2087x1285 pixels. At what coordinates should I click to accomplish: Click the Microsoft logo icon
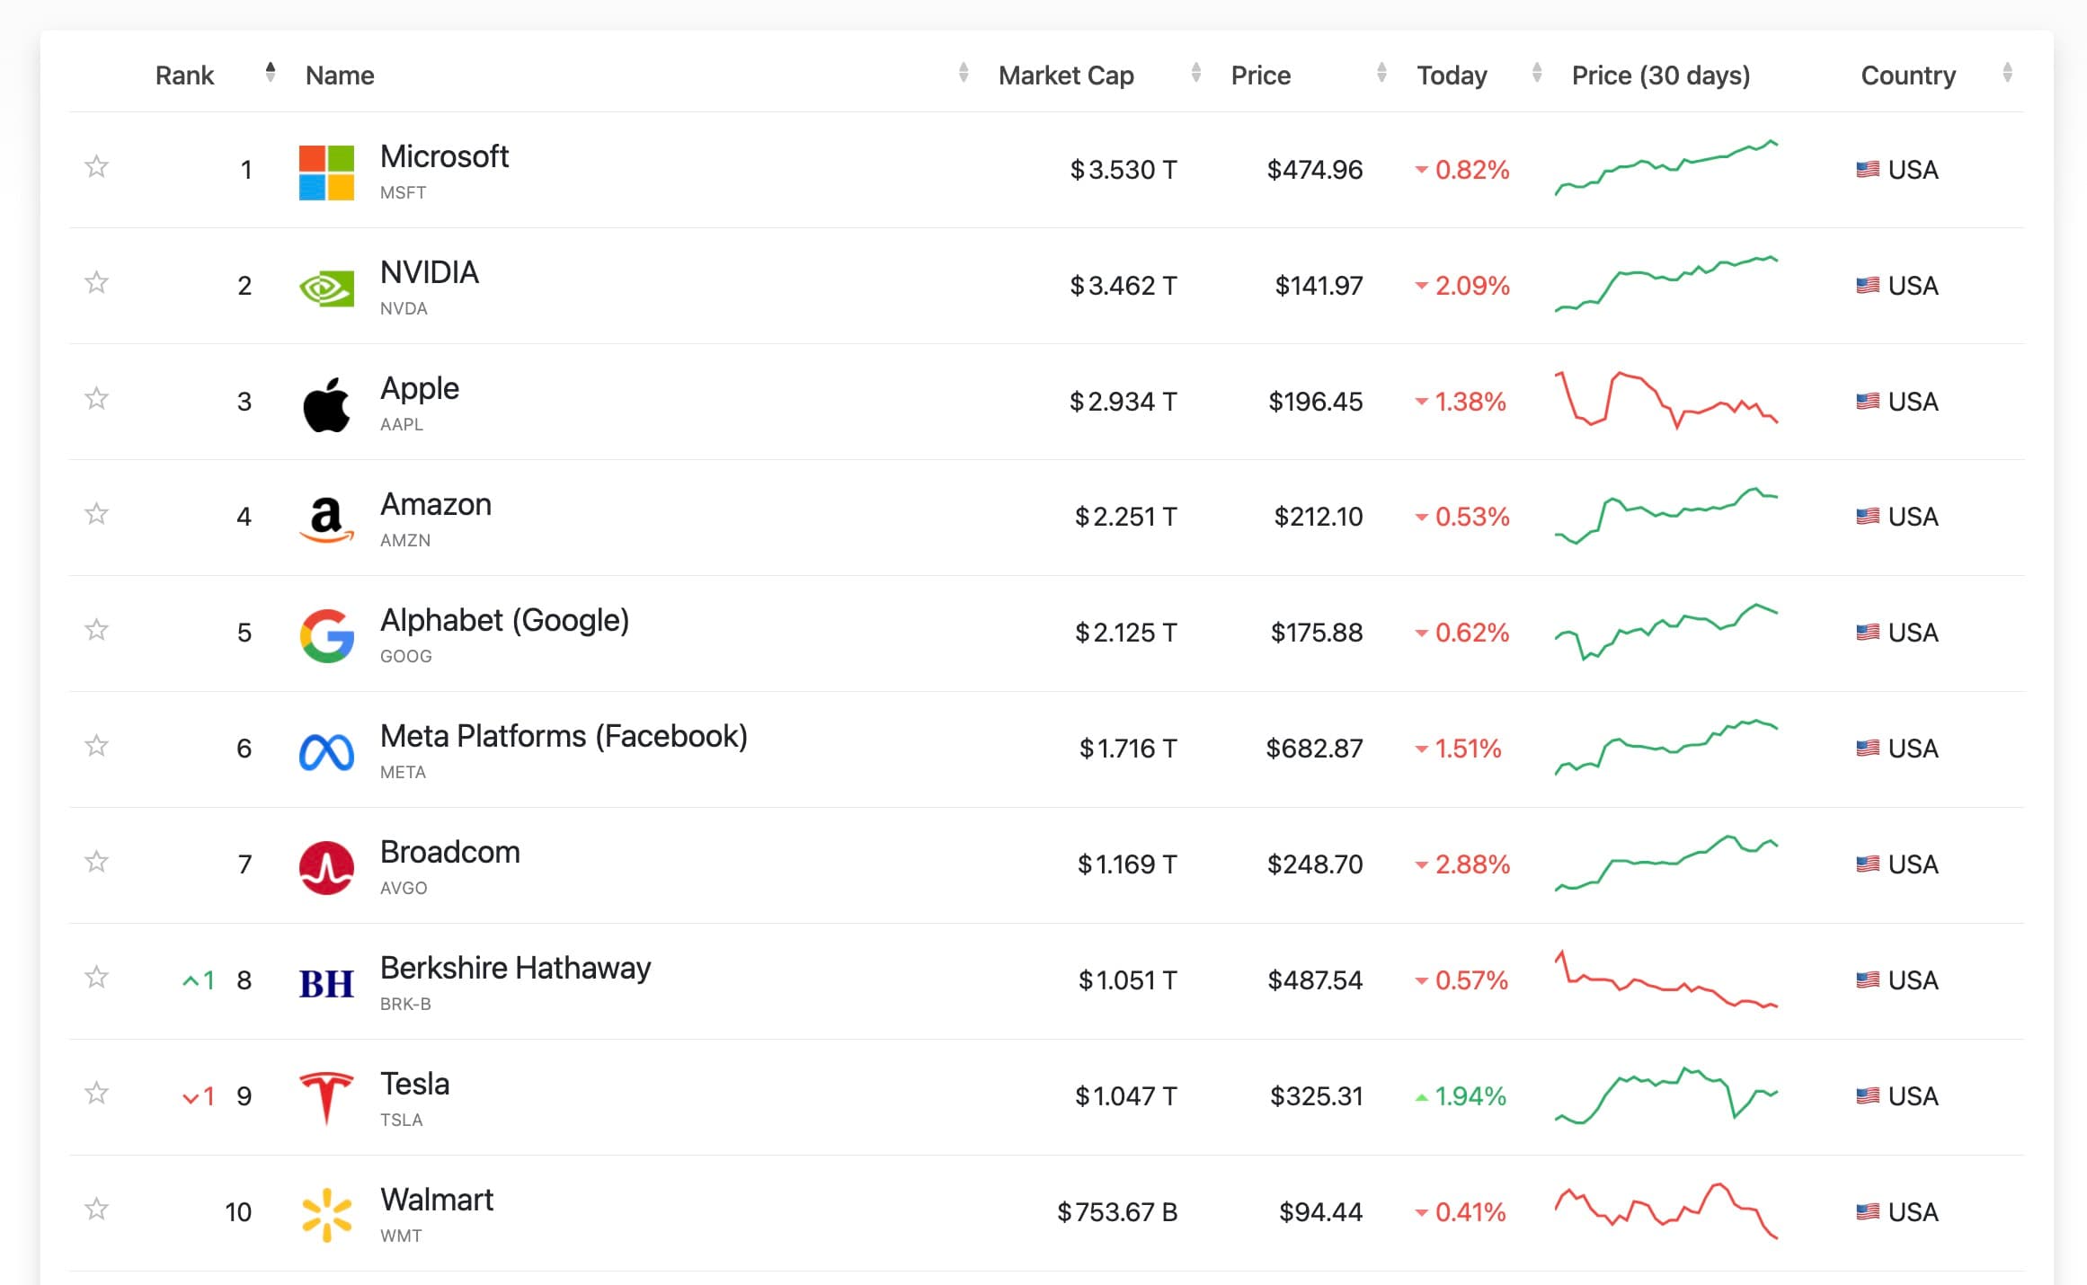pyautogui.click(x=326, y=173)
